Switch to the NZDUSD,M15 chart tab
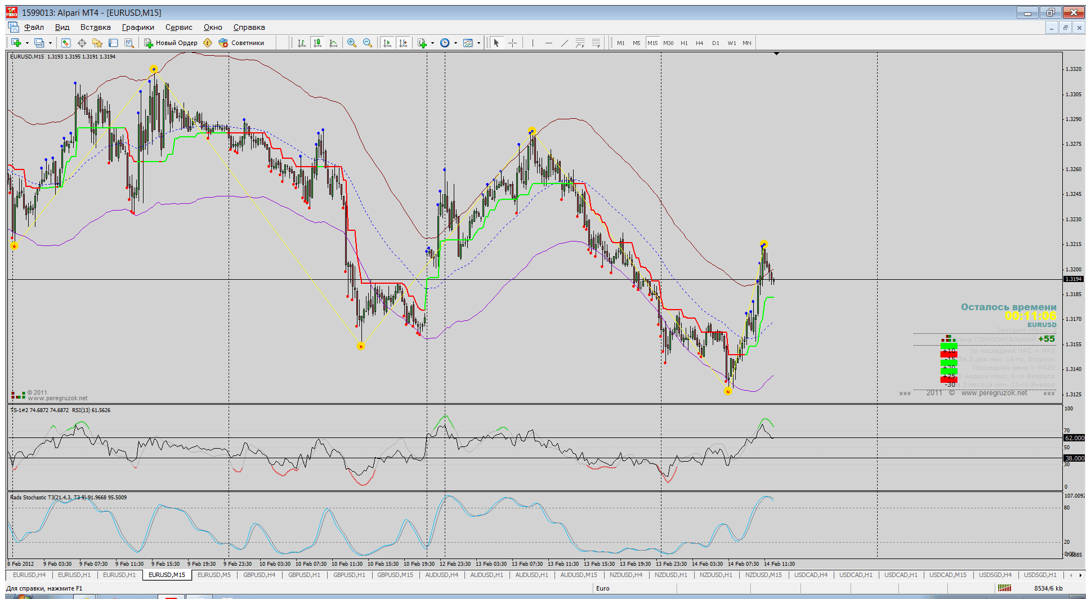This screenshot has width=1091, height=599. point(763,575)
